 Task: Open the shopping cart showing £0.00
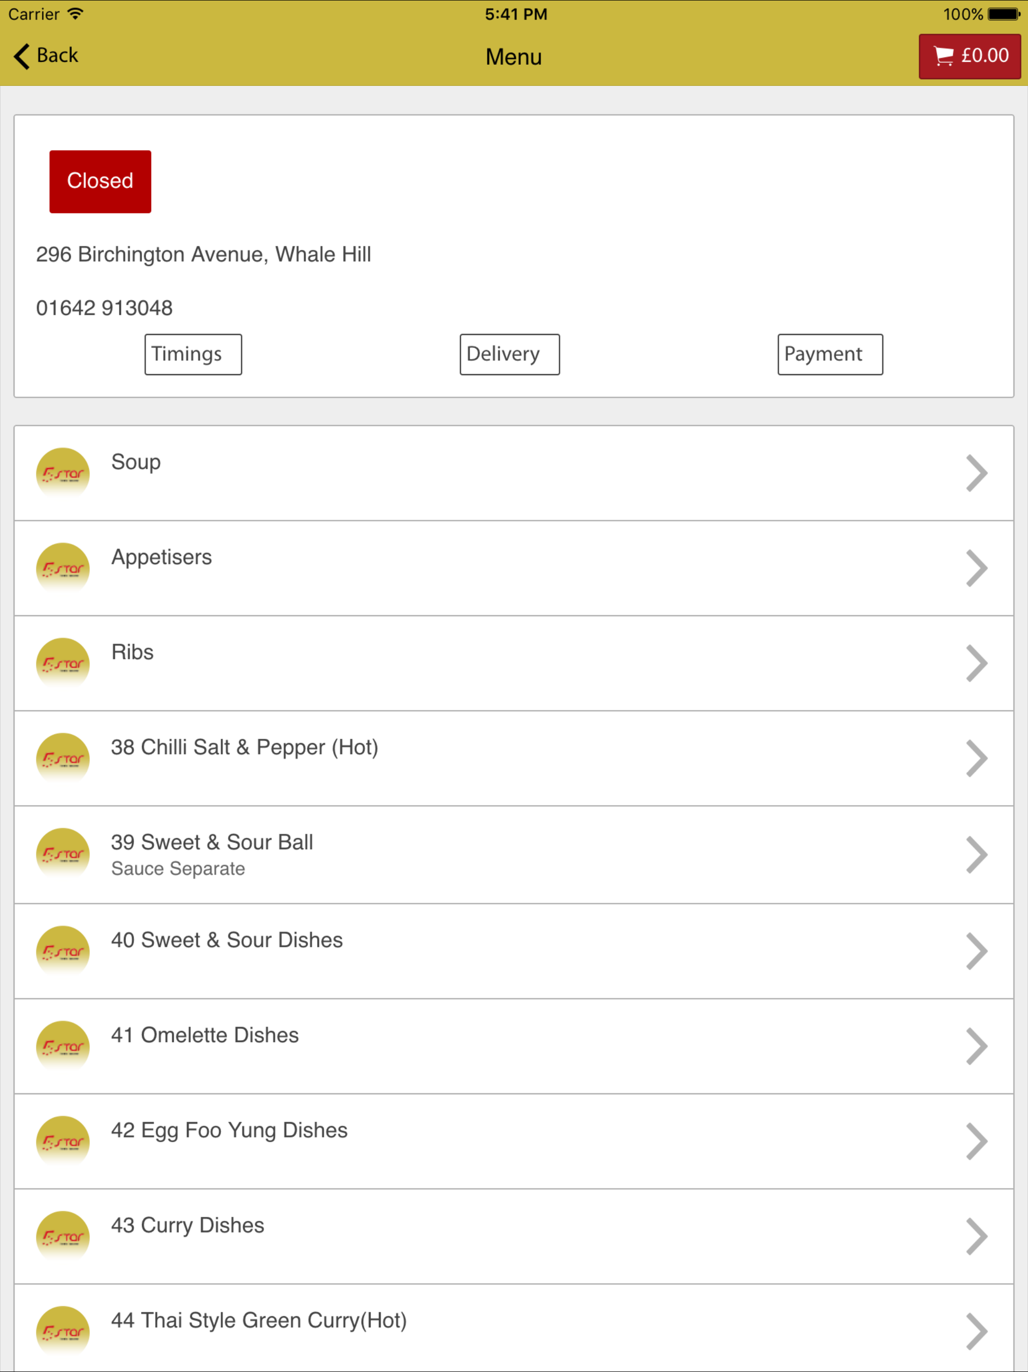click(x=969, y=56)
